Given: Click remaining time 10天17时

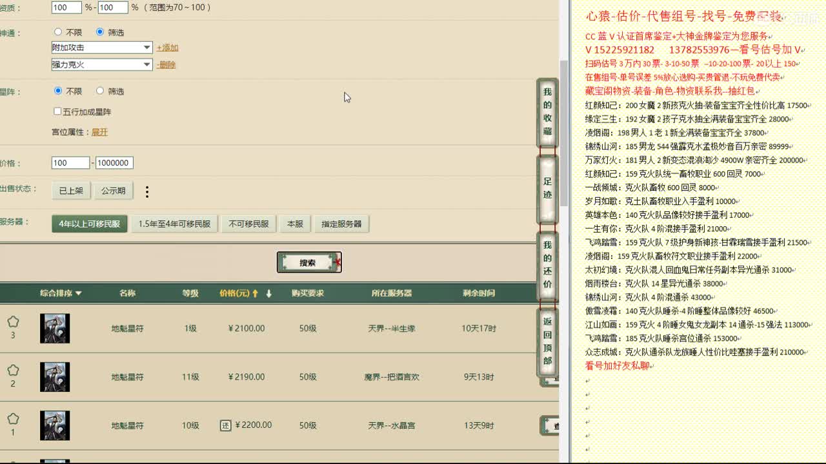Looking at the screenshot, I should (479, 328).
